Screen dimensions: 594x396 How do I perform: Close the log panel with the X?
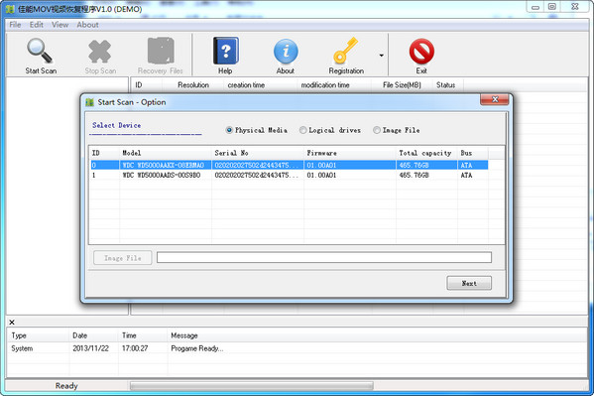[12, 322]
